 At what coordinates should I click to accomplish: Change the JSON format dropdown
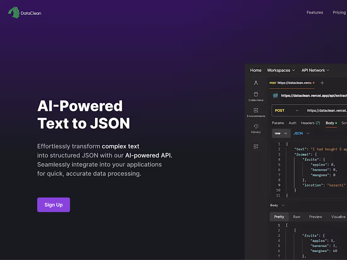[301, 133]
